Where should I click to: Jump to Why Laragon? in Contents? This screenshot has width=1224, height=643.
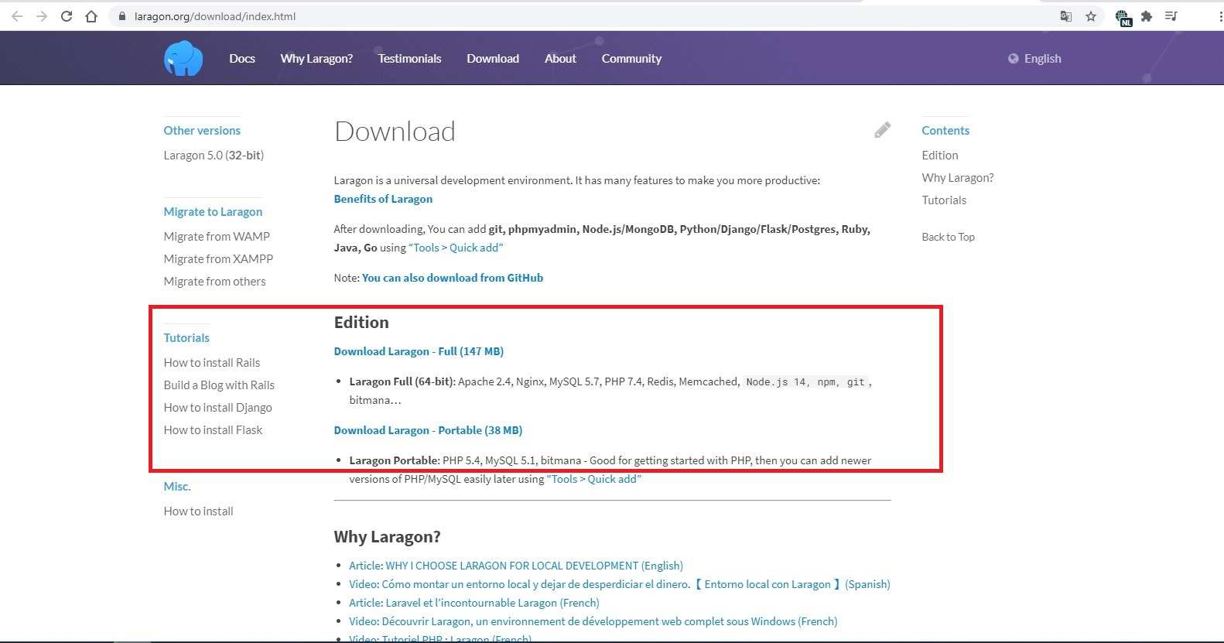[958, 178]
